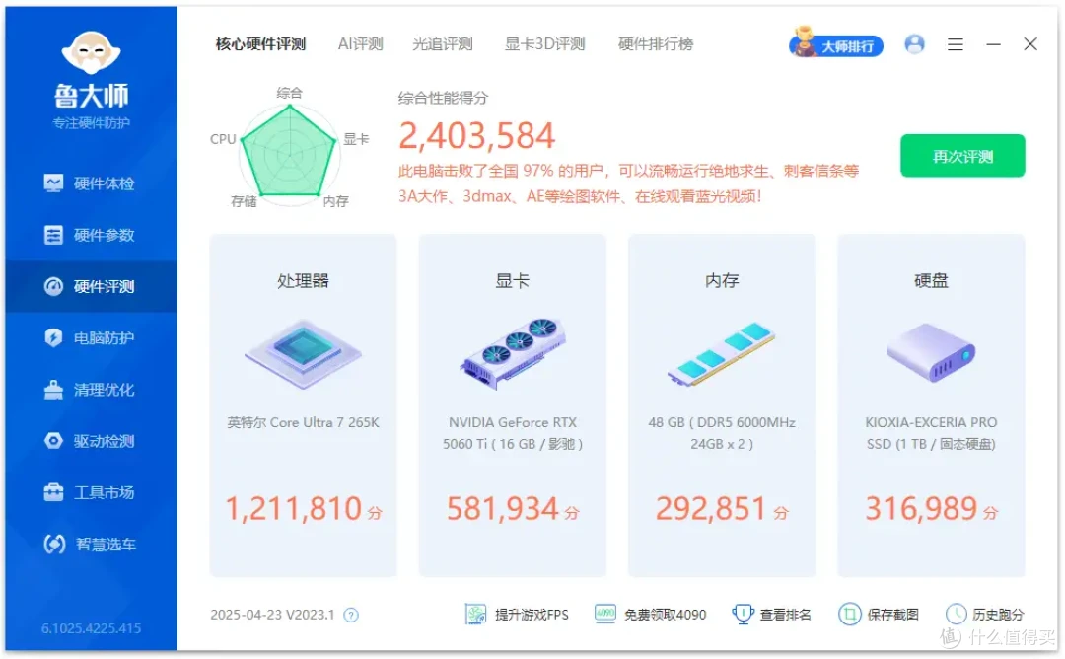Click the 免费领取4090 icon

coord(605,614)
